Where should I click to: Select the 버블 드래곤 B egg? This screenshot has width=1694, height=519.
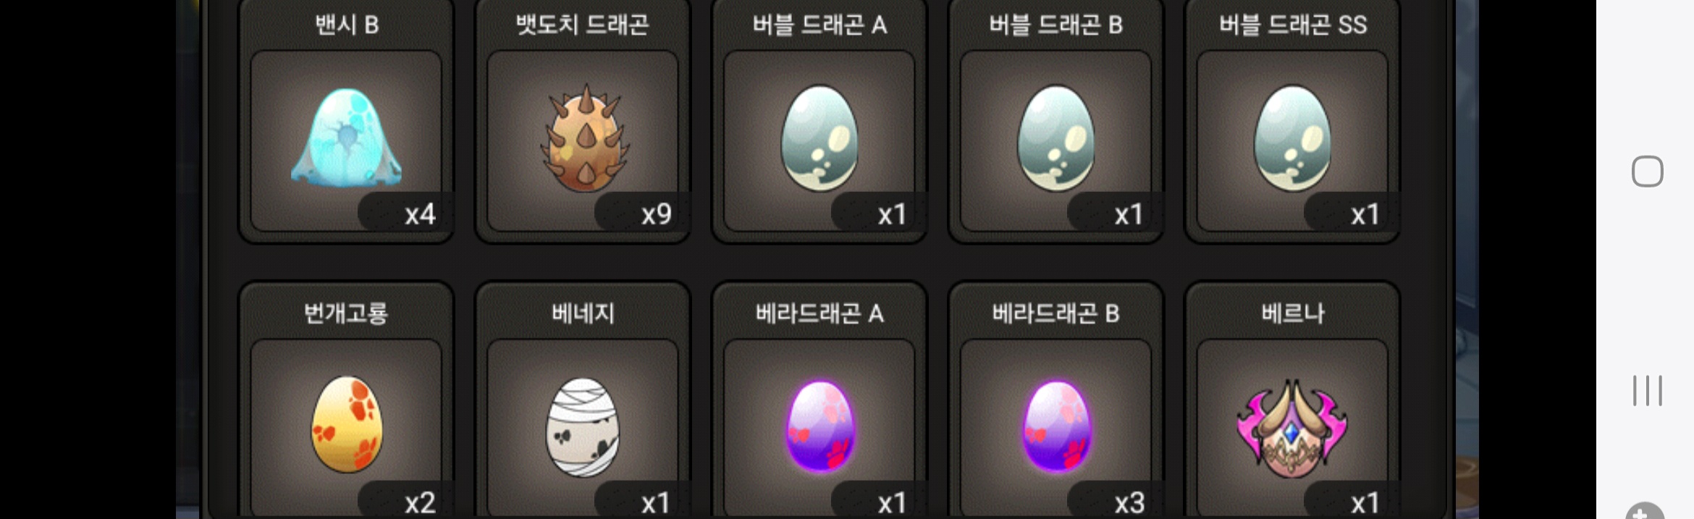1056,138
